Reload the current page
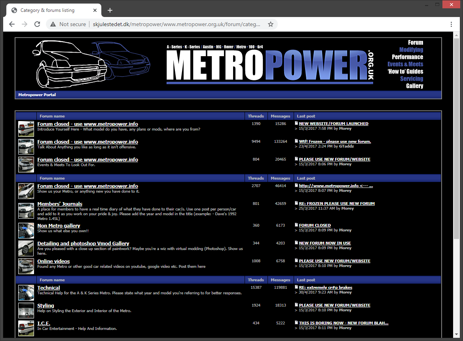The image size is (463, 341). tap(37, 24)
